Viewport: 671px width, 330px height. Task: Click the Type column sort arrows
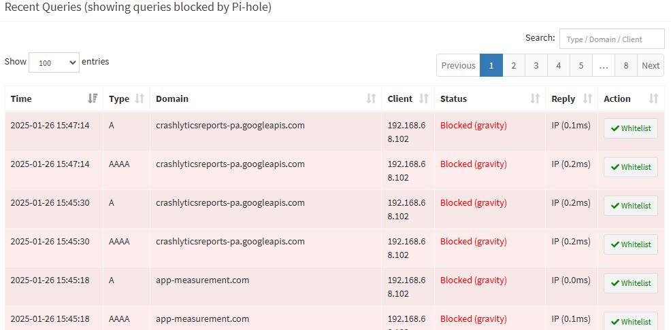coord(140,98)
